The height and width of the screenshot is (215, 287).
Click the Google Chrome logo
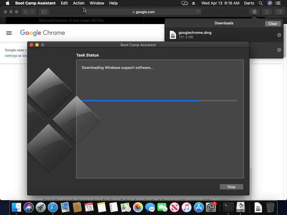click(x=43, y=33)
